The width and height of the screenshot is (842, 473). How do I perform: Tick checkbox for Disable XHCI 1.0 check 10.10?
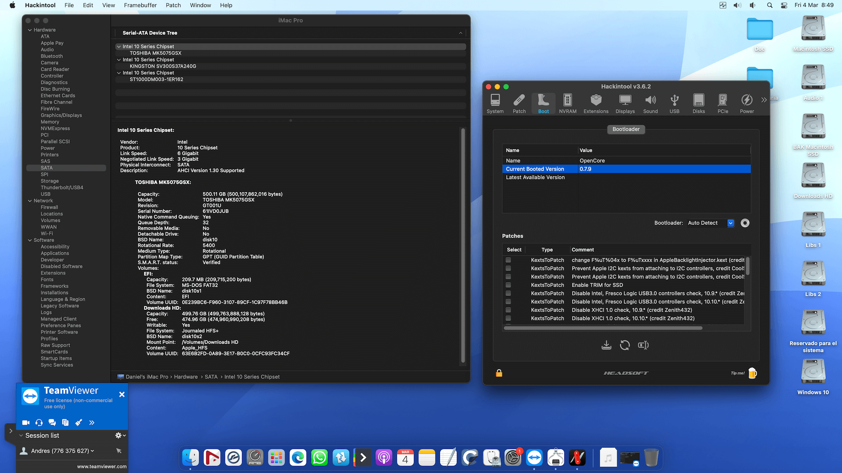[508, 318]
